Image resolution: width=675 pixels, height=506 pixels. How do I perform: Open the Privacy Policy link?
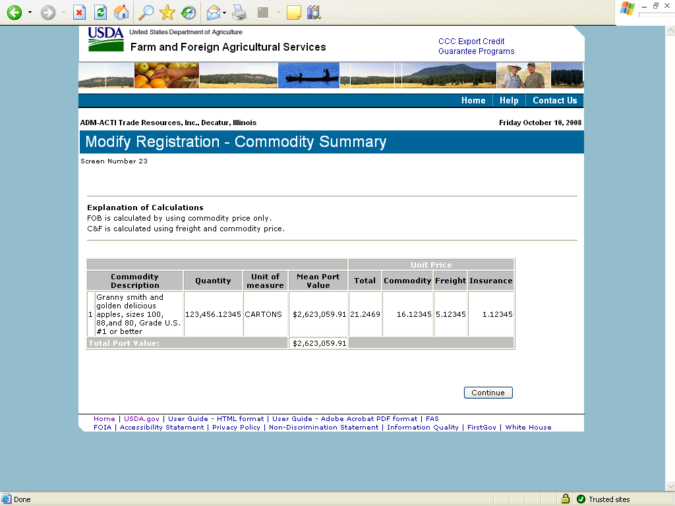pos(236,427)
